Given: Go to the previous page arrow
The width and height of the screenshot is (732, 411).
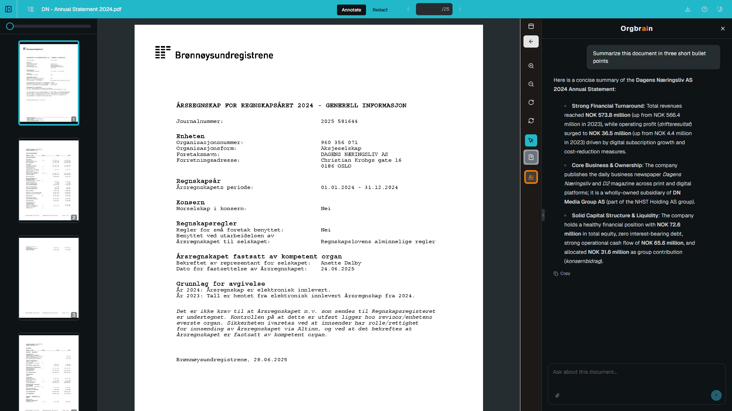Looking at the screenshot, I should 408,9.
